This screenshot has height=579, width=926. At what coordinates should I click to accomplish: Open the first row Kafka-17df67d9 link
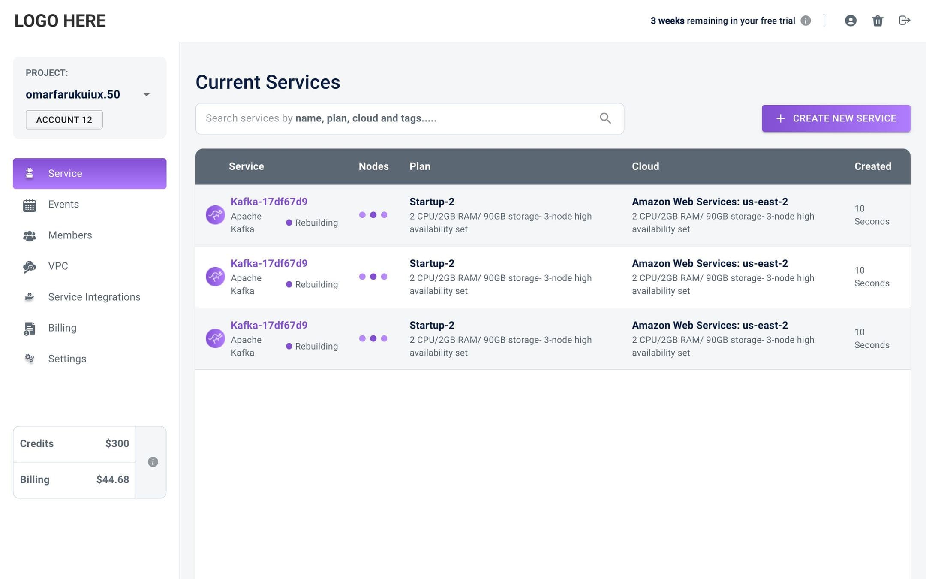(x=269, y=202)
